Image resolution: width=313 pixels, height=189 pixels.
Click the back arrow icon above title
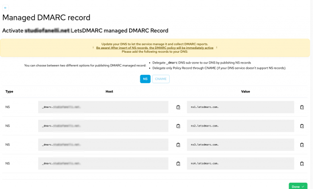pos(5,8)
